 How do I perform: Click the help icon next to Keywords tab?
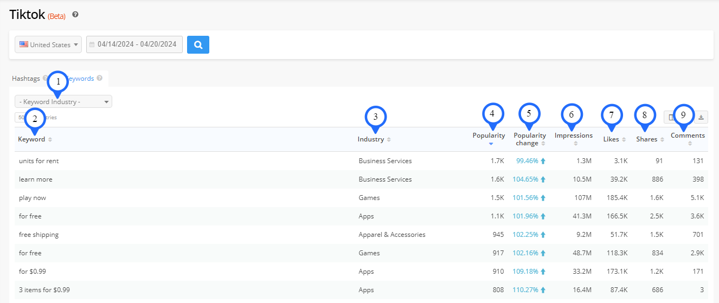pyautogui.click(x=100, y=79)
